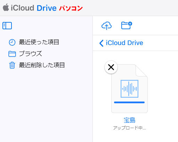Click the clock icon for recent items
This screenshot has height=142, width=178.
12,42
